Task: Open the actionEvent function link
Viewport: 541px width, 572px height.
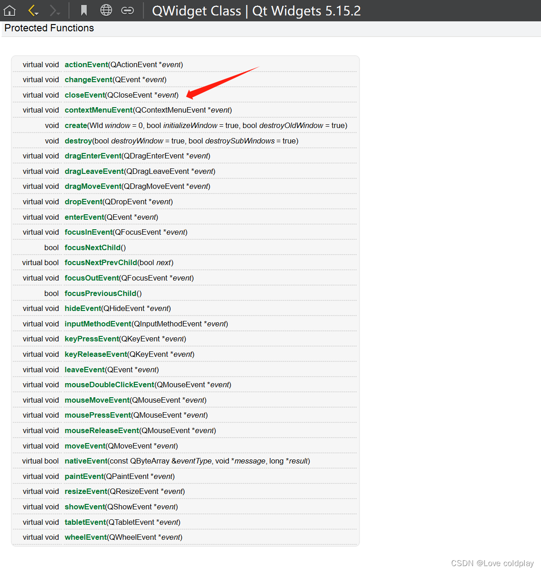Action: point(86,64)
